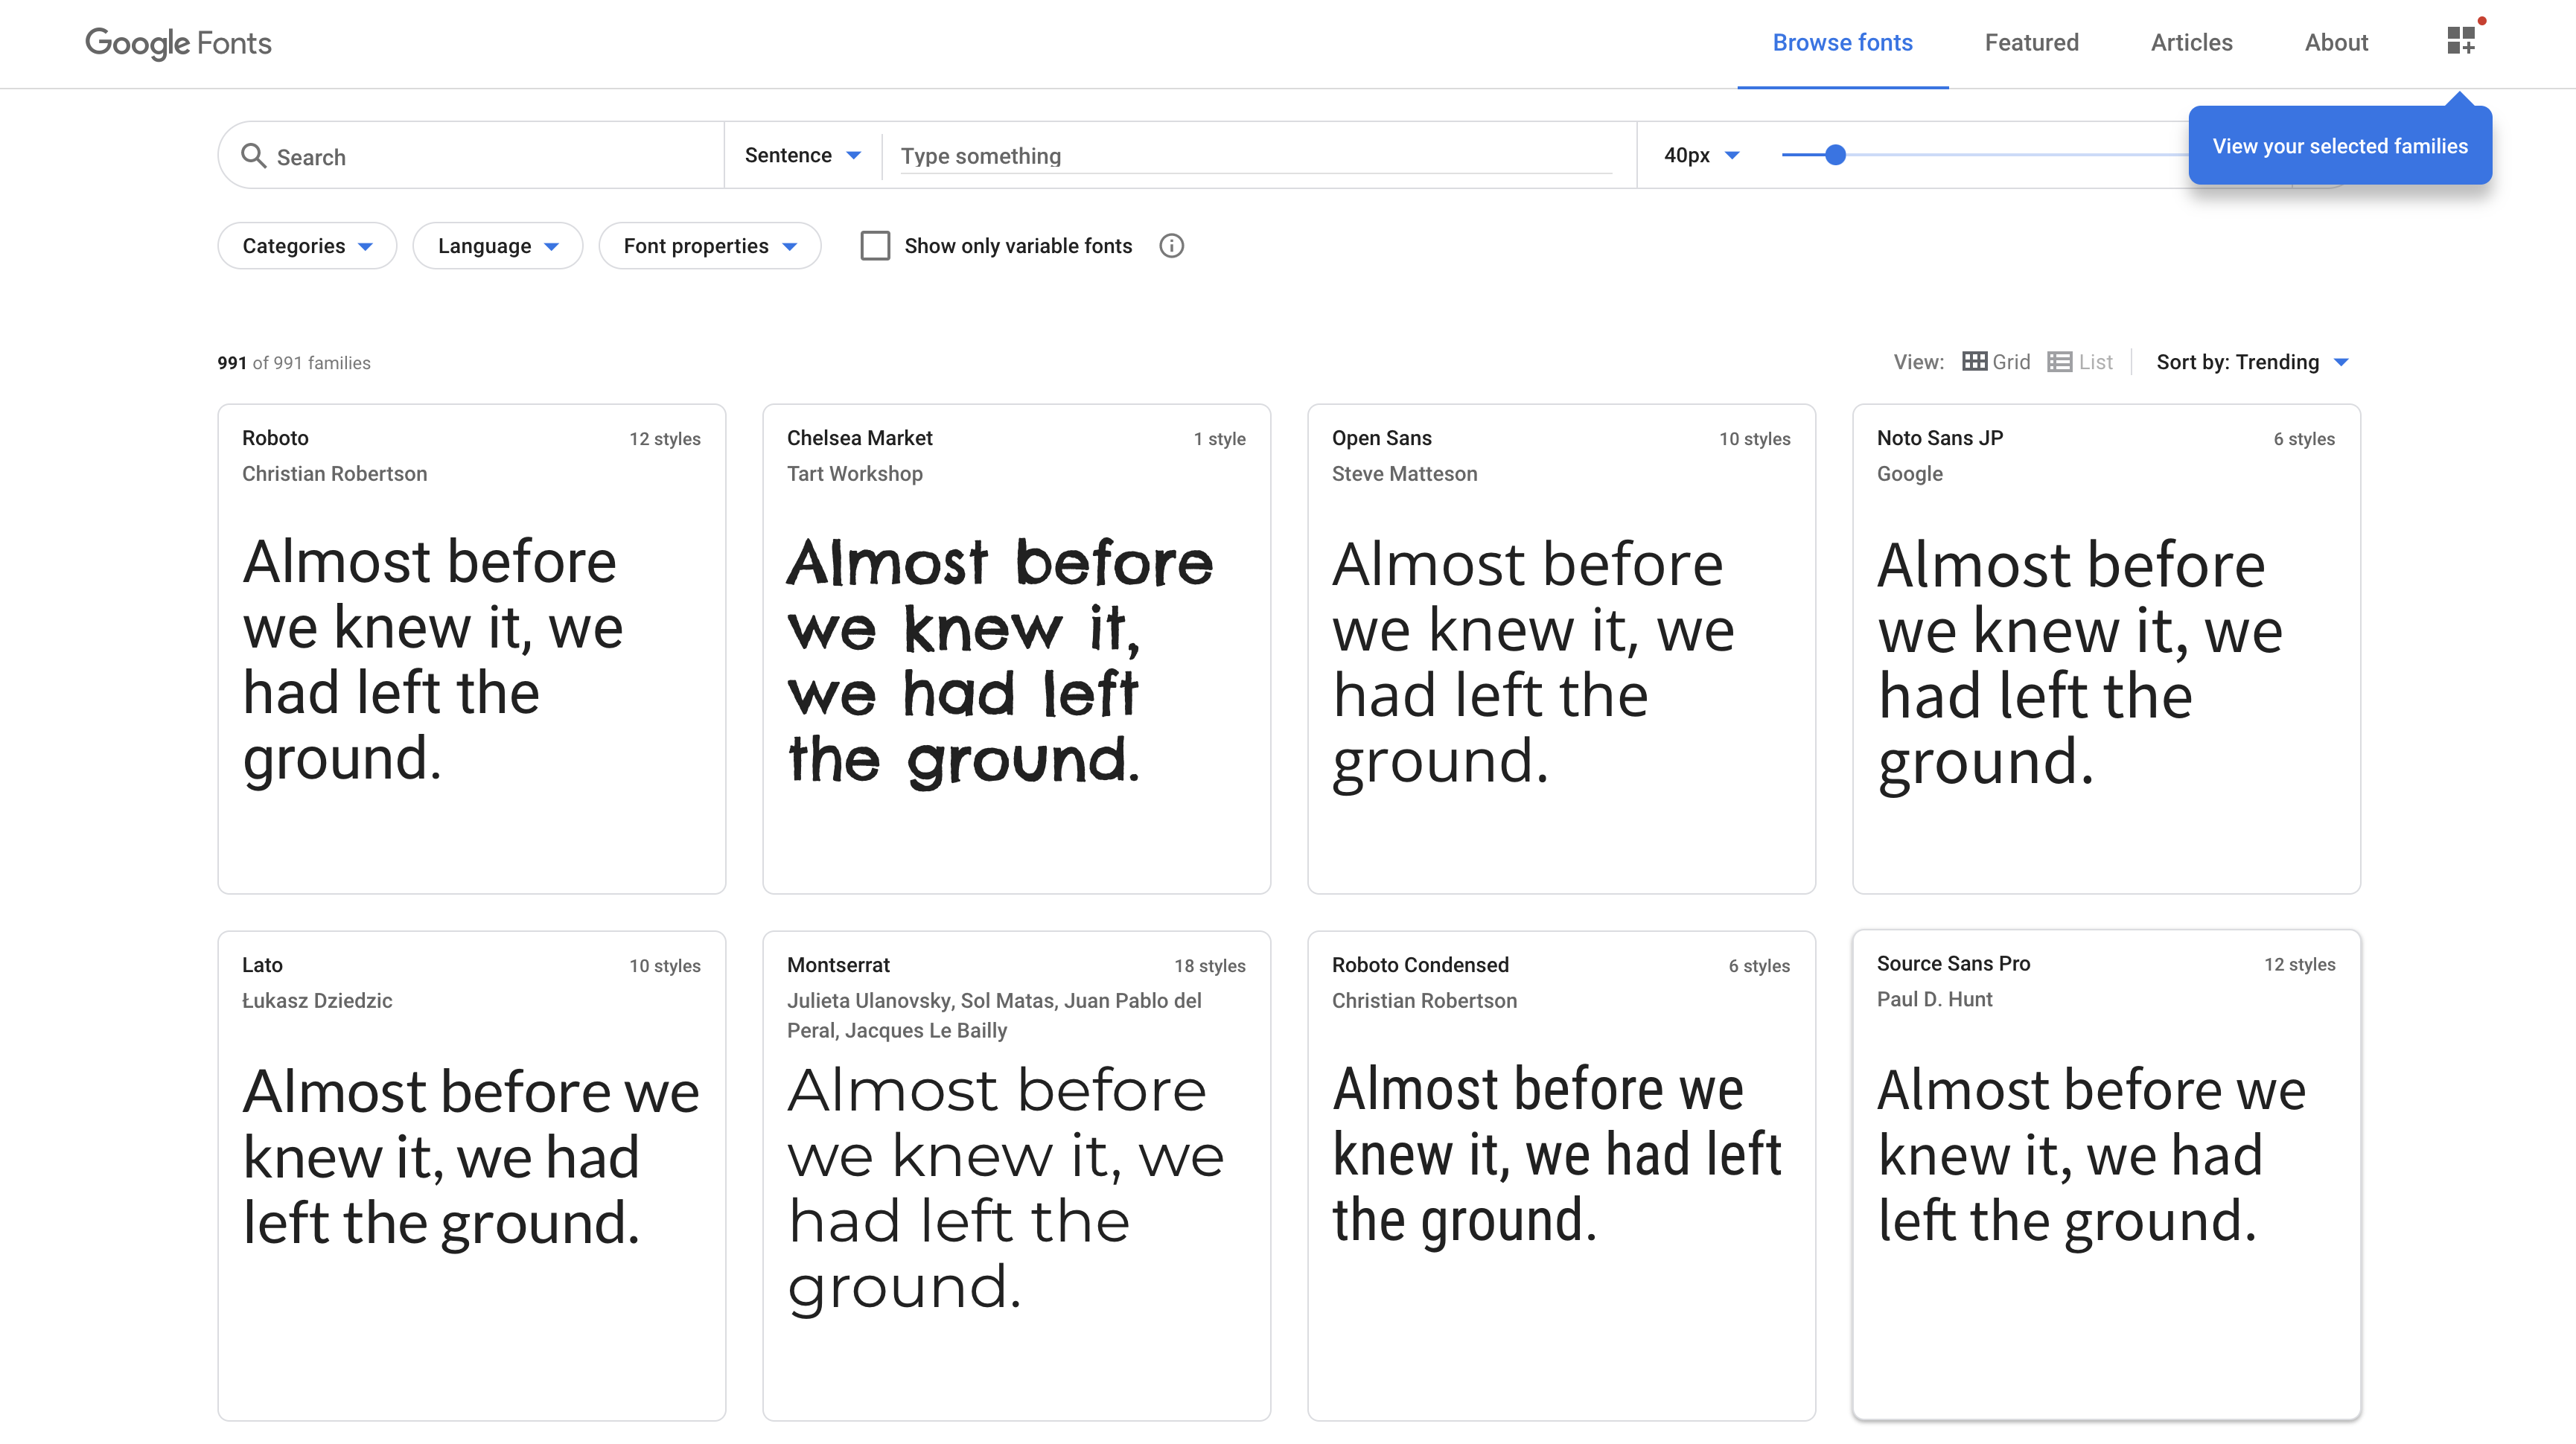Click View your selected families tooltip

click(2339, 146)
